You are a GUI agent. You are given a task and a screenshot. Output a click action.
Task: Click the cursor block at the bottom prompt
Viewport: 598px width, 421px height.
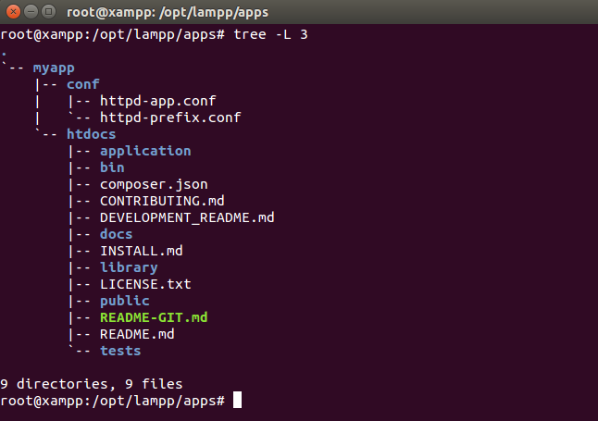pos(237,400)
